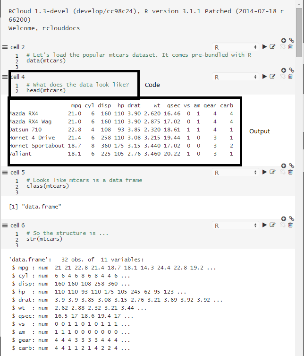Click the 'carb' column header in output
This screenshot has width=304, height=356.
[227, 105]
